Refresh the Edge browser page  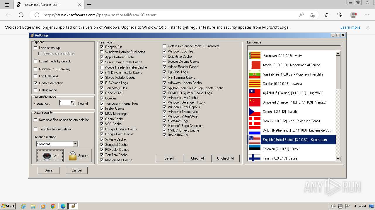(21, 15)
